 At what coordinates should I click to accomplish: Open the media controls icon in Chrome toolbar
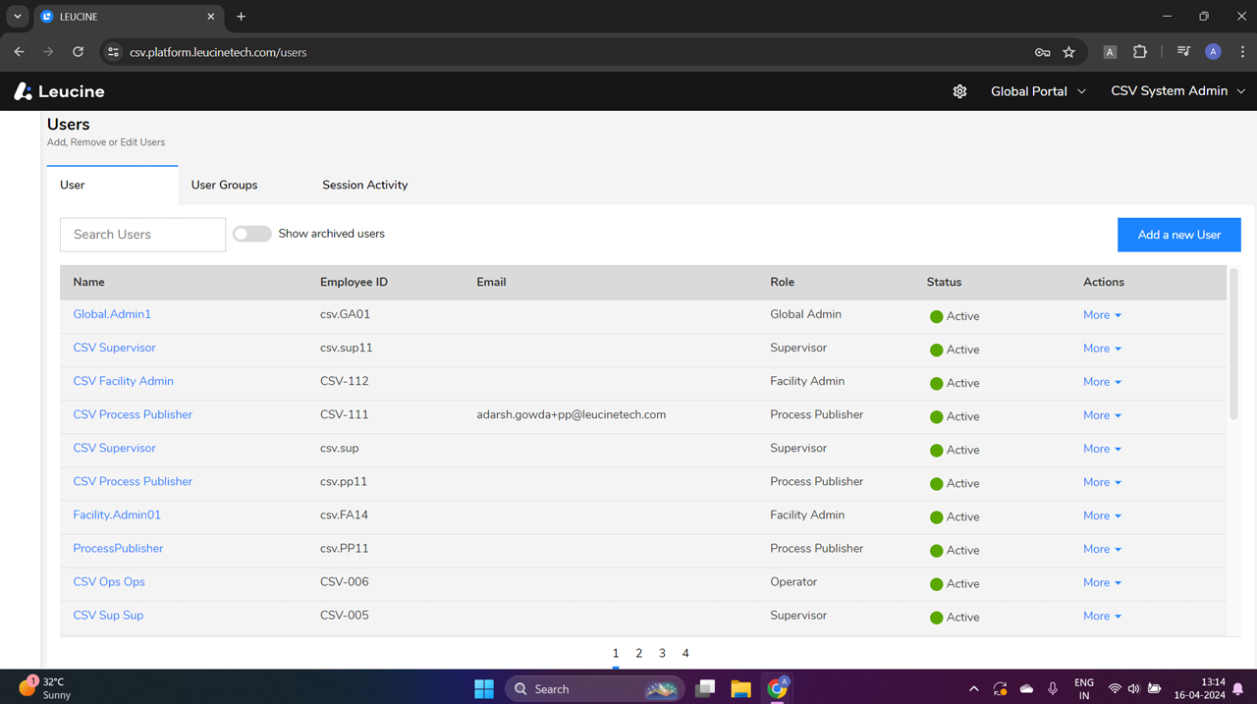[1183, 52]
